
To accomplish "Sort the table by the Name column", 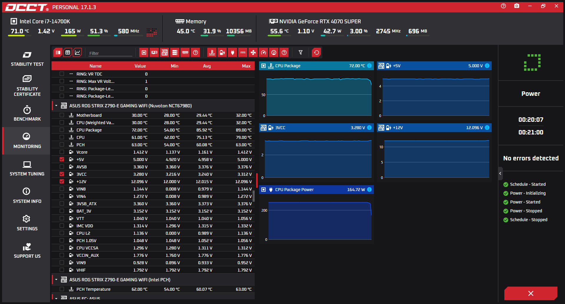I will tap(95, 66).
